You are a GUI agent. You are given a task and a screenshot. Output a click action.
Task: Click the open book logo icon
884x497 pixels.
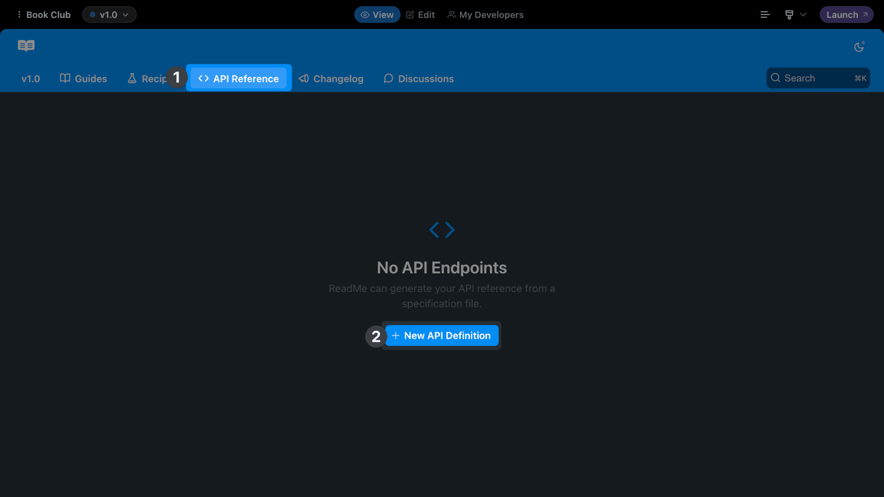(x=26, y=46)
